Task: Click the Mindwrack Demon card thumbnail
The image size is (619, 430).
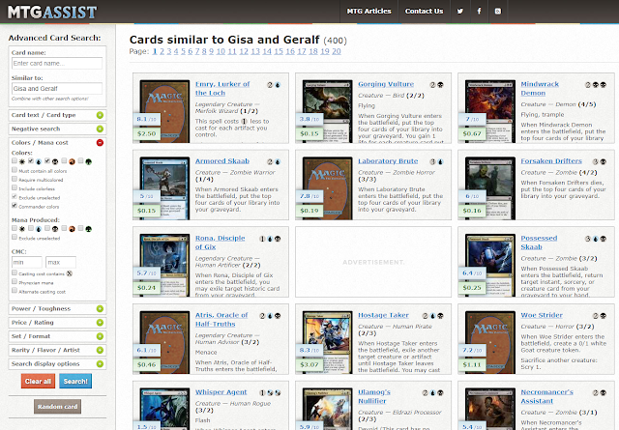Action: (490, 111)
